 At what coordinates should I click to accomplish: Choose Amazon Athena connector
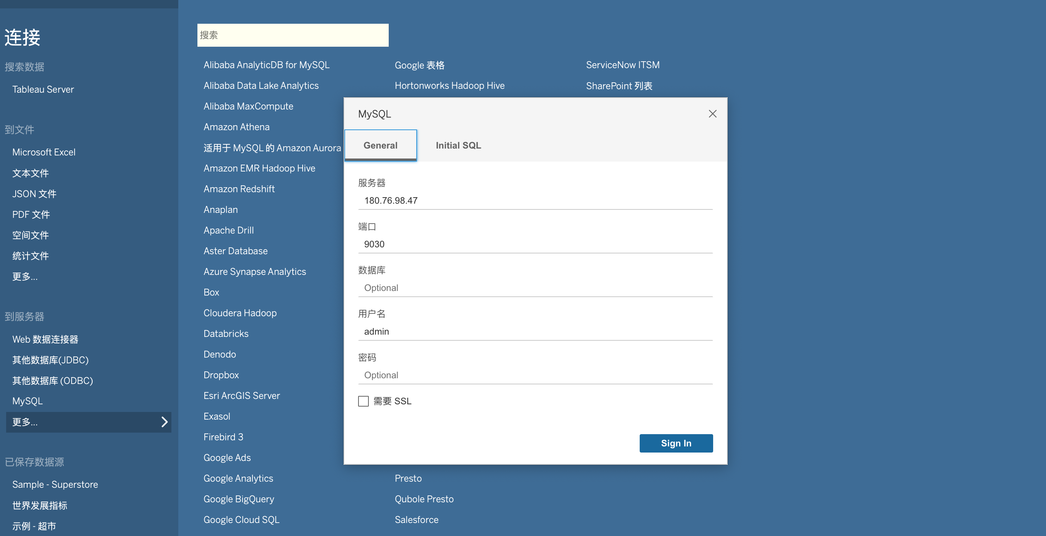[236, 127]
